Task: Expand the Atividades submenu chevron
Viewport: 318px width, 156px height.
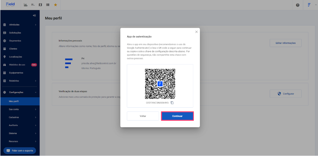Action: (35, 25)
